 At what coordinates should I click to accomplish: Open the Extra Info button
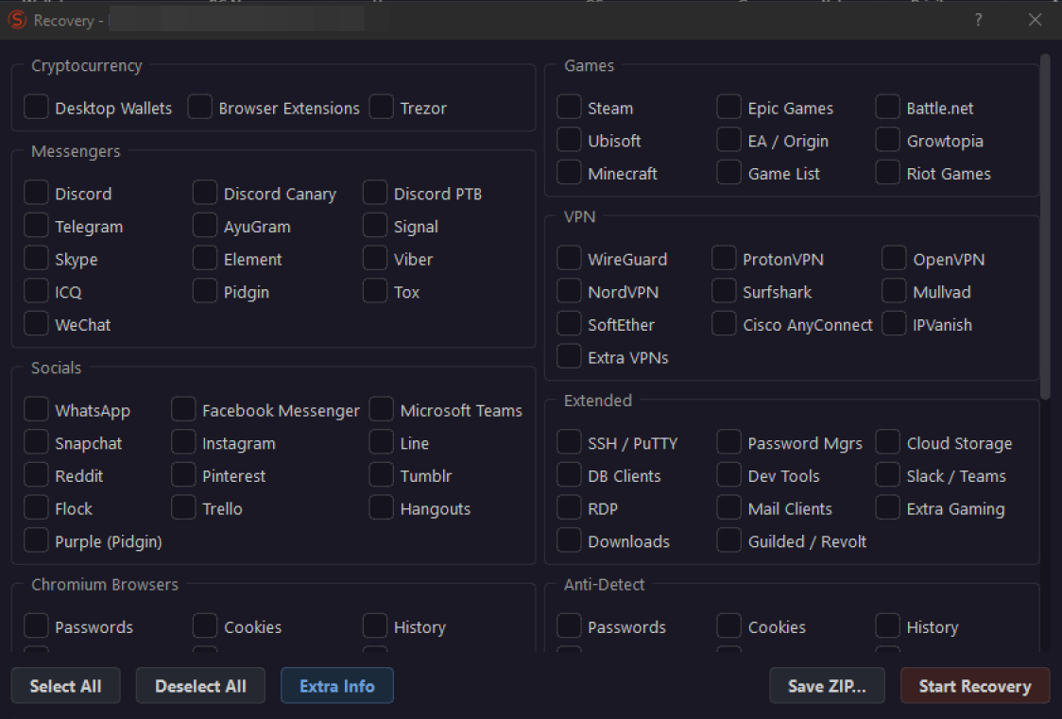point(336,686)
